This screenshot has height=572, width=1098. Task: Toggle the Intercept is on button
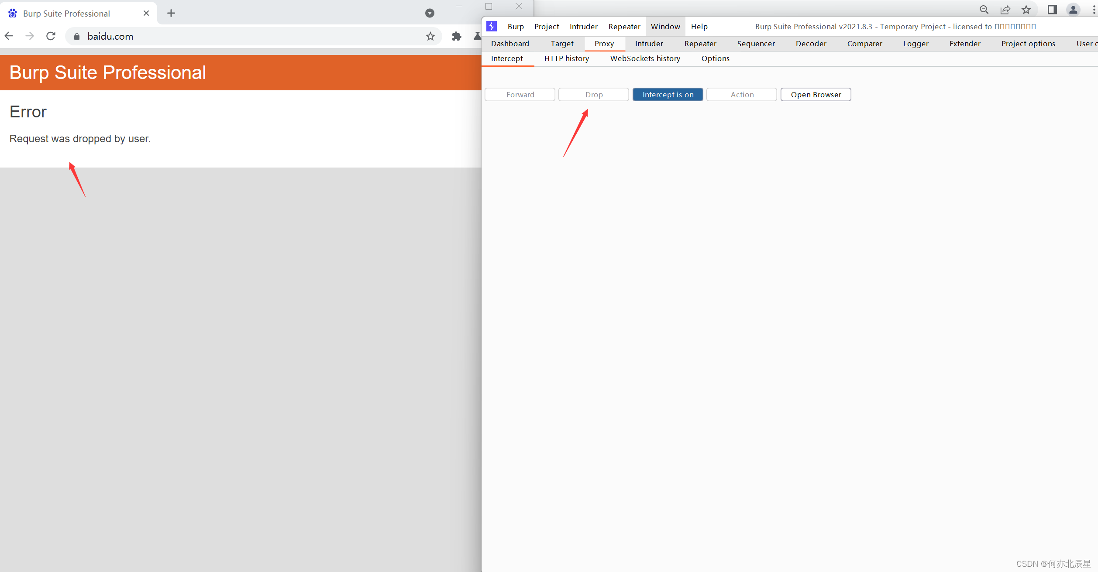pyautogui.click(x=668, y=95)
